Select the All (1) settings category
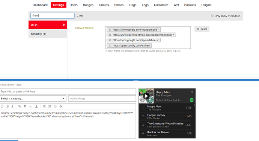This screenshot has width=259, height=141. 48,25
